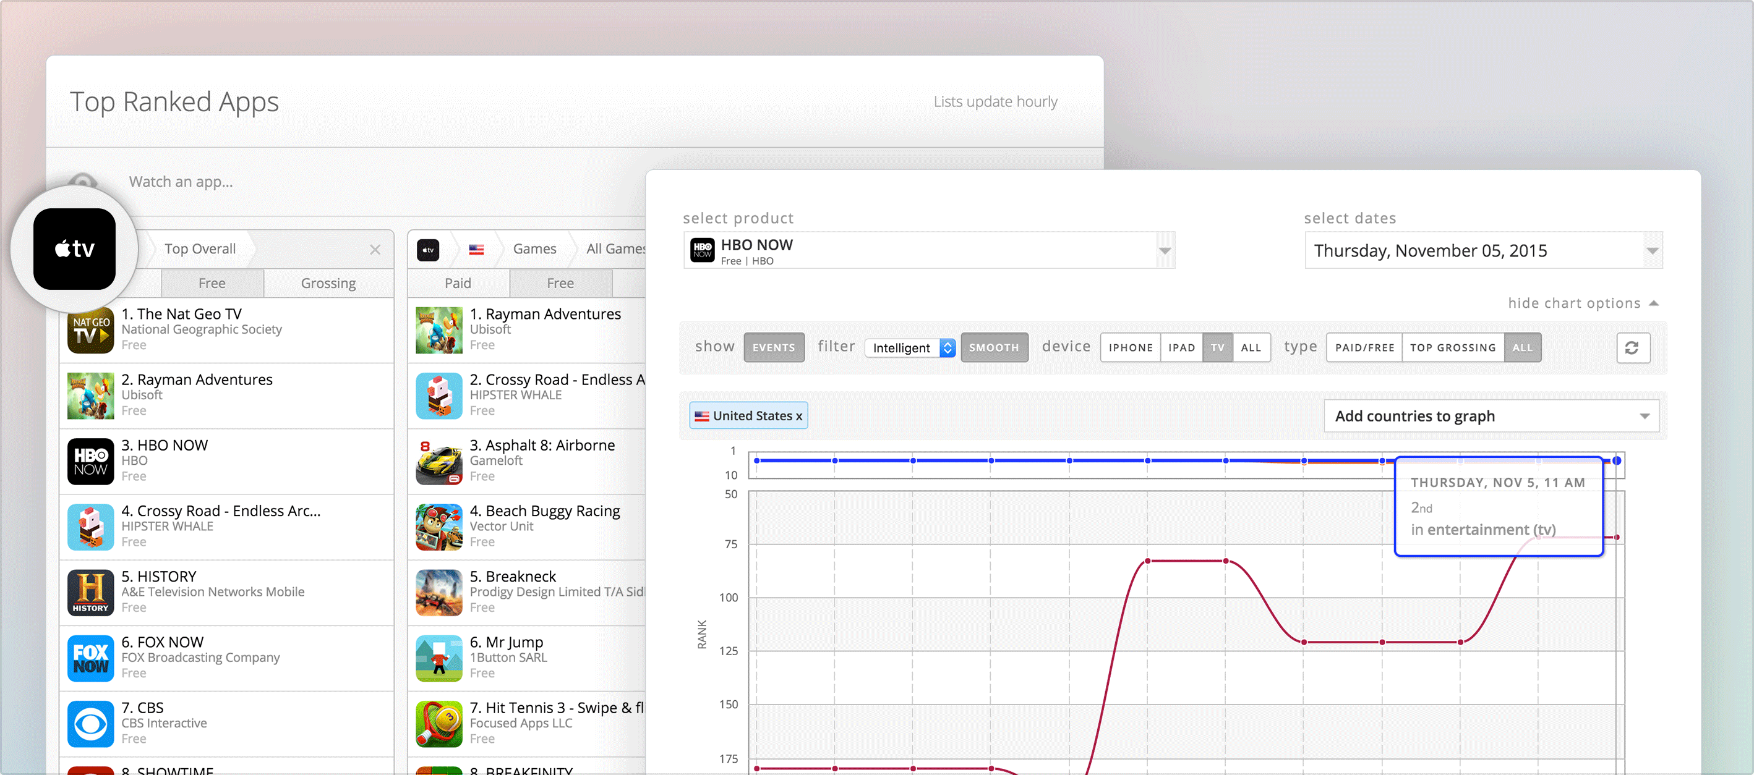This screenshot has height=775, width=1754.
Task: Open Asphalt 8: Airborne app icon
Action: 439,461
